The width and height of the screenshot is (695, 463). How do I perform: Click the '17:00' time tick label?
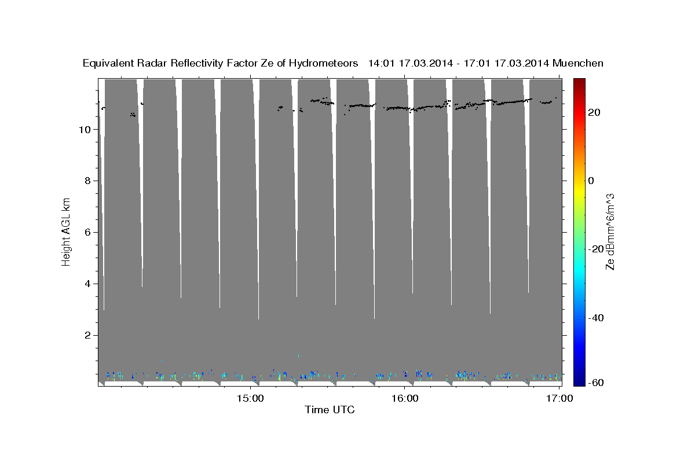[559, 398]
